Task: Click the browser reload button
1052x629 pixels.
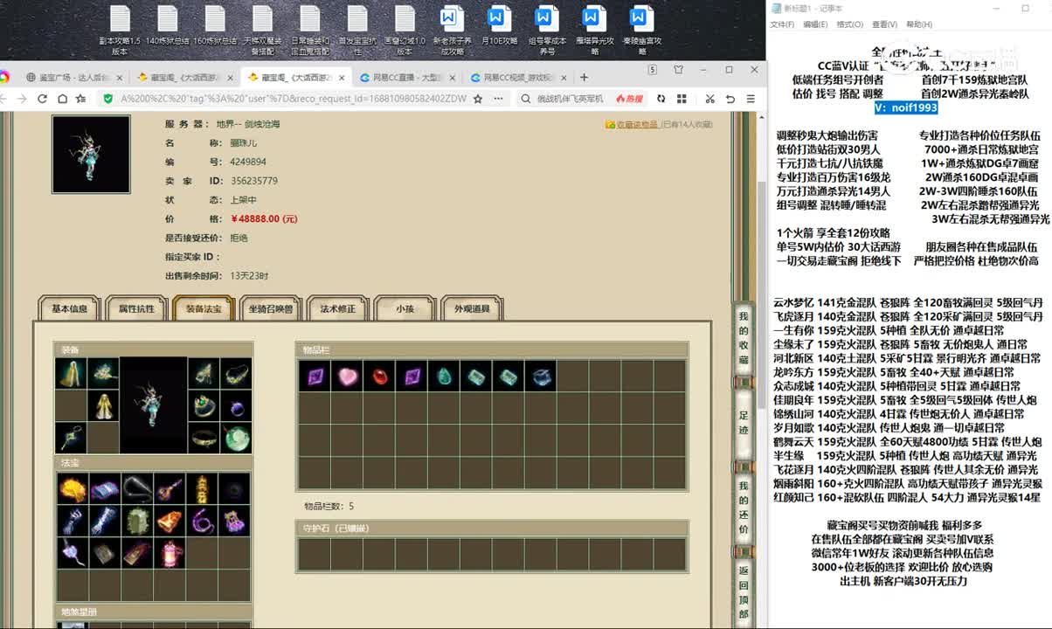Action: coord(42,99)
